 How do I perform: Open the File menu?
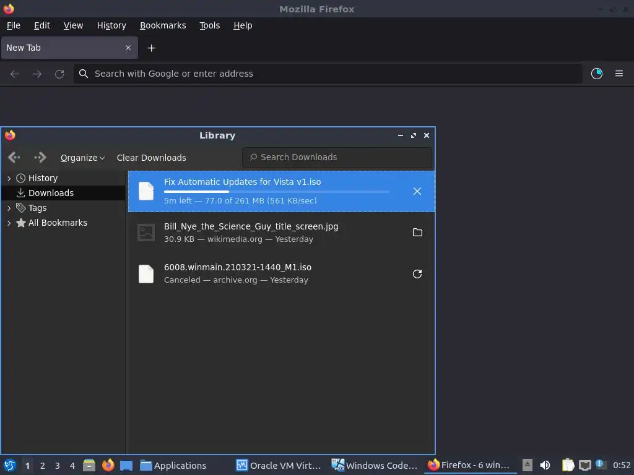point(14,25)
